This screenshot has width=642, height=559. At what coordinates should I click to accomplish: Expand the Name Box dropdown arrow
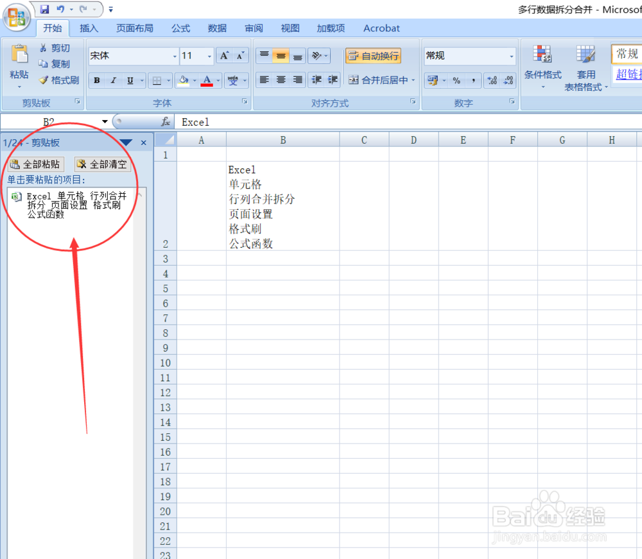(x=105, y=121)
